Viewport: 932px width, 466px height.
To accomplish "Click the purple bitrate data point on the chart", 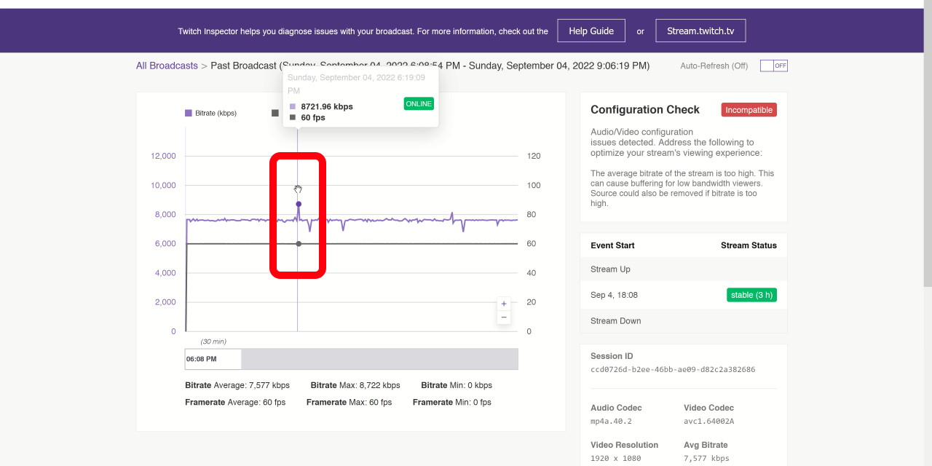I will [x=299, y=204].
